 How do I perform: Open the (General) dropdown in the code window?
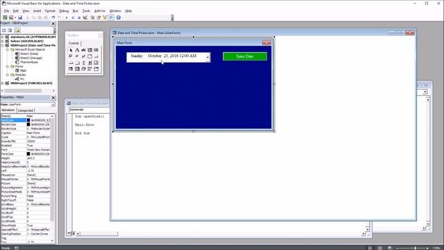(x=89, y=110)
